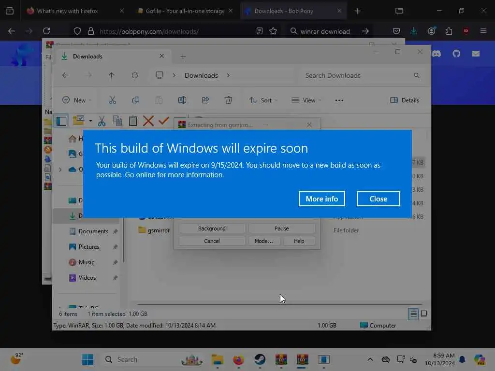Open See more ellipsis menu in Explorer

coord(339,100)
